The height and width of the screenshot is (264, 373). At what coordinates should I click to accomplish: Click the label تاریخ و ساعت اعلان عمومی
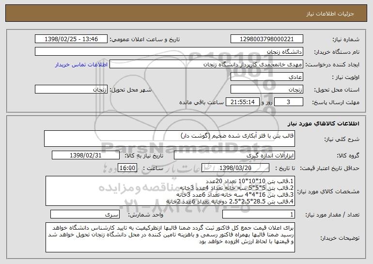[x=145, y=39]
